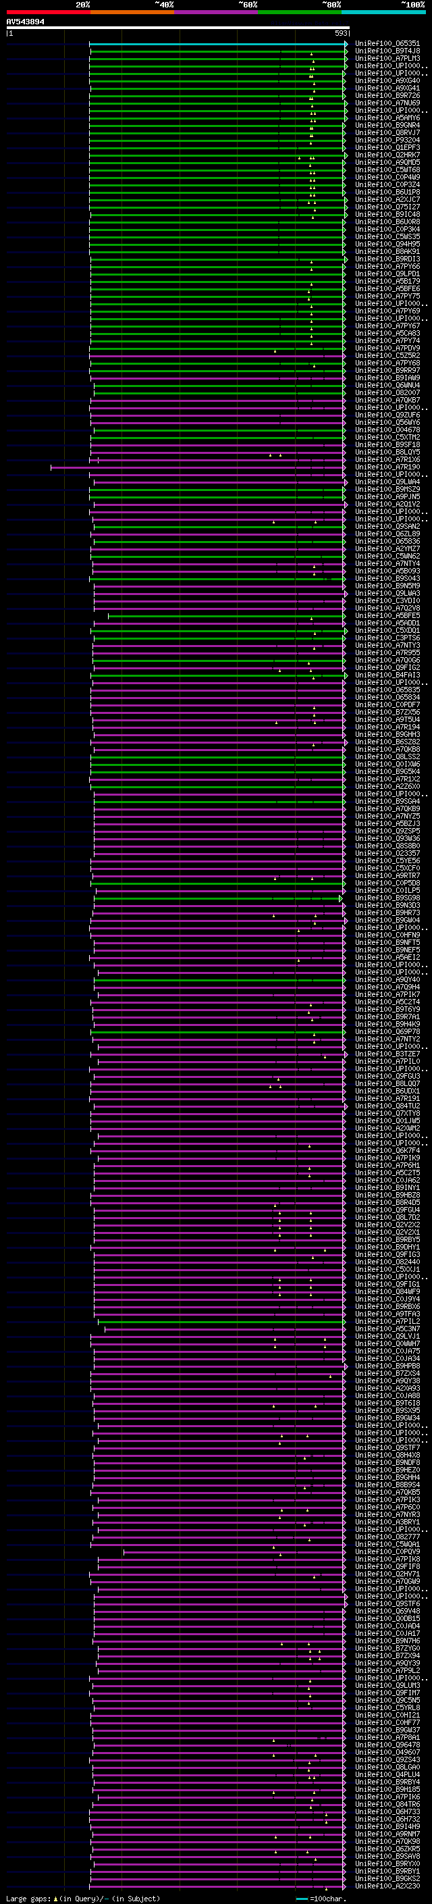Click the UniRef100_Q8H4X8 label
432x1904 pixels.
pos(387,1456)
